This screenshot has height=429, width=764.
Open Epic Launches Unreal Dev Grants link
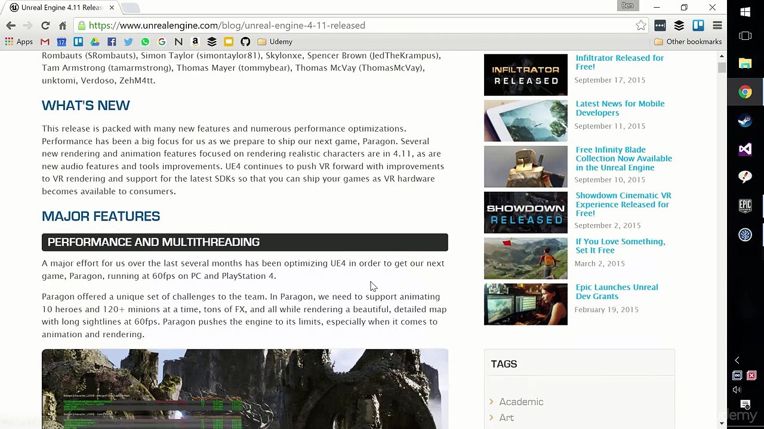coord(617,291)
